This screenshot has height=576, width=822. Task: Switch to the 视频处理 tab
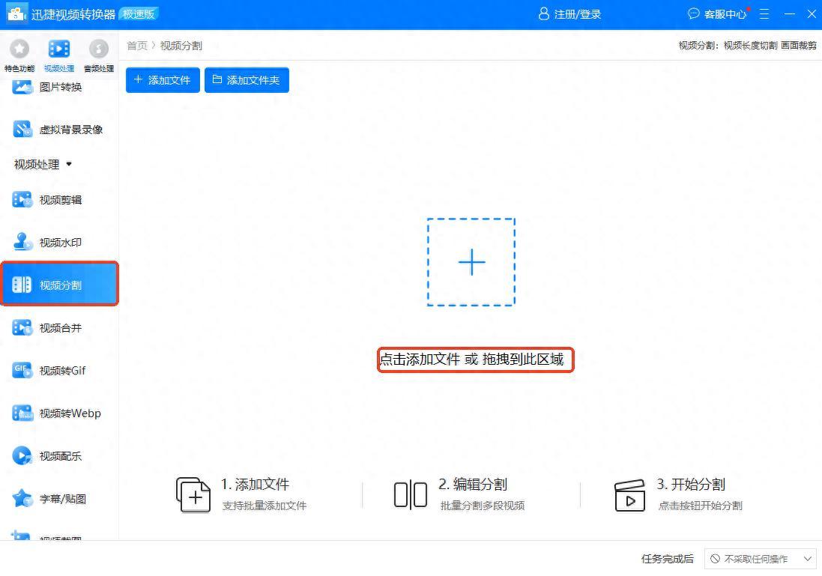[x=59, y=55]
